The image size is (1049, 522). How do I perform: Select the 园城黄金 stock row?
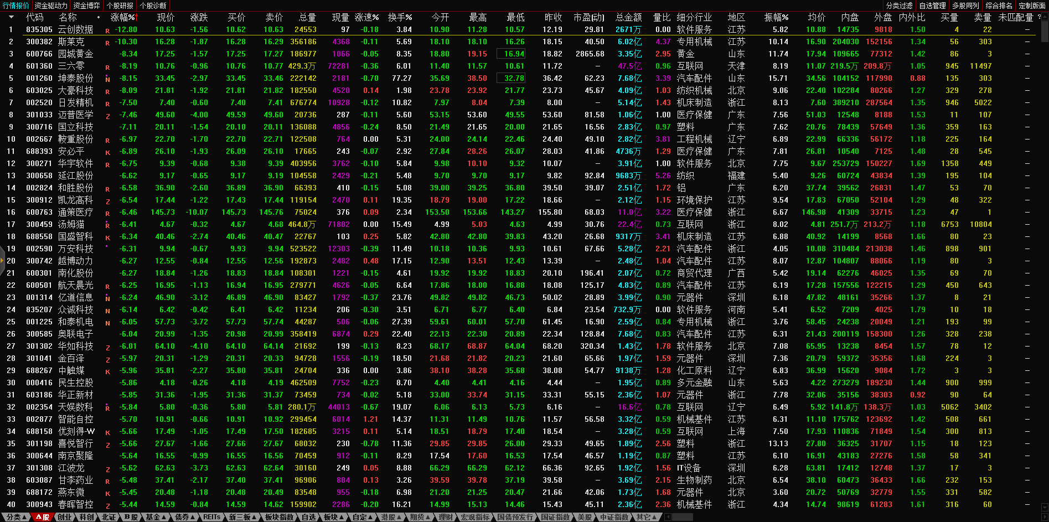click(x=76, y=54)
